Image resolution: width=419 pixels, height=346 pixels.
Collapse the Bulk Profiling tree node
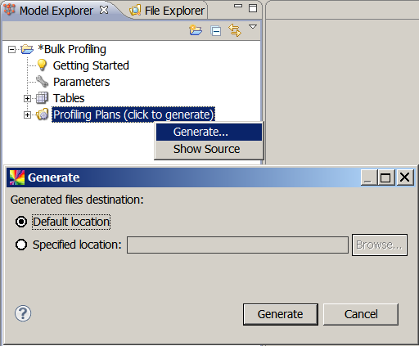tap(11, 49)
